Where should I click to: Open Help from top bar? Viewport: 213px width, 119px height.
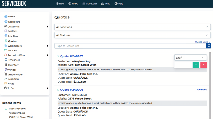click(119, 4)
